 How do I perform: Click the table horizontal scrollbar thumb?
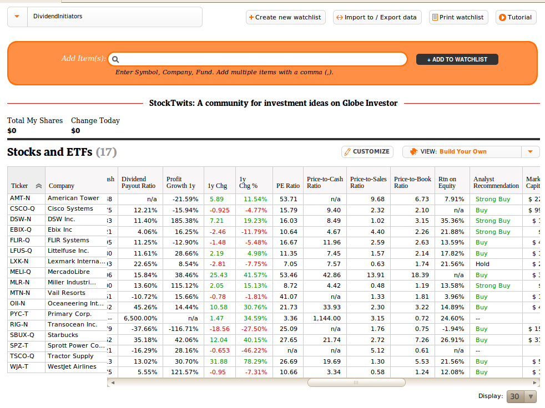tap(356, 382)
